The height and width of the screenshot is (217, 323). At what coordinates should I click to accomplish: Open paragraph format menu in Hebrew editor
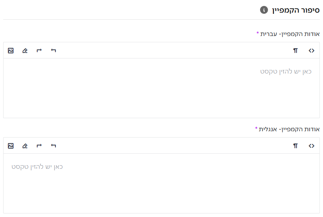(x=295, y=51)
